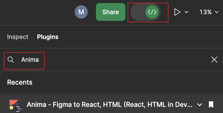The height and width of the screenshot is (113, 223).
Task: Click the code brackets icon on the switch
Action: pyautogui.click(x=152, y=12)
